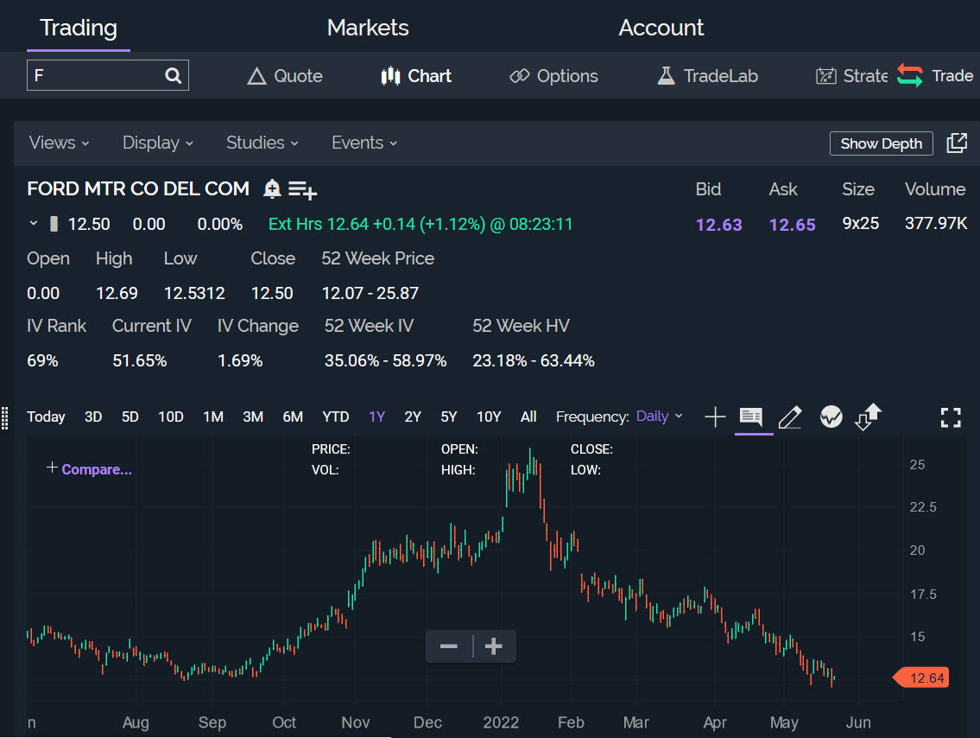
Task: Select the YTD time range
Action: [336, 417]
